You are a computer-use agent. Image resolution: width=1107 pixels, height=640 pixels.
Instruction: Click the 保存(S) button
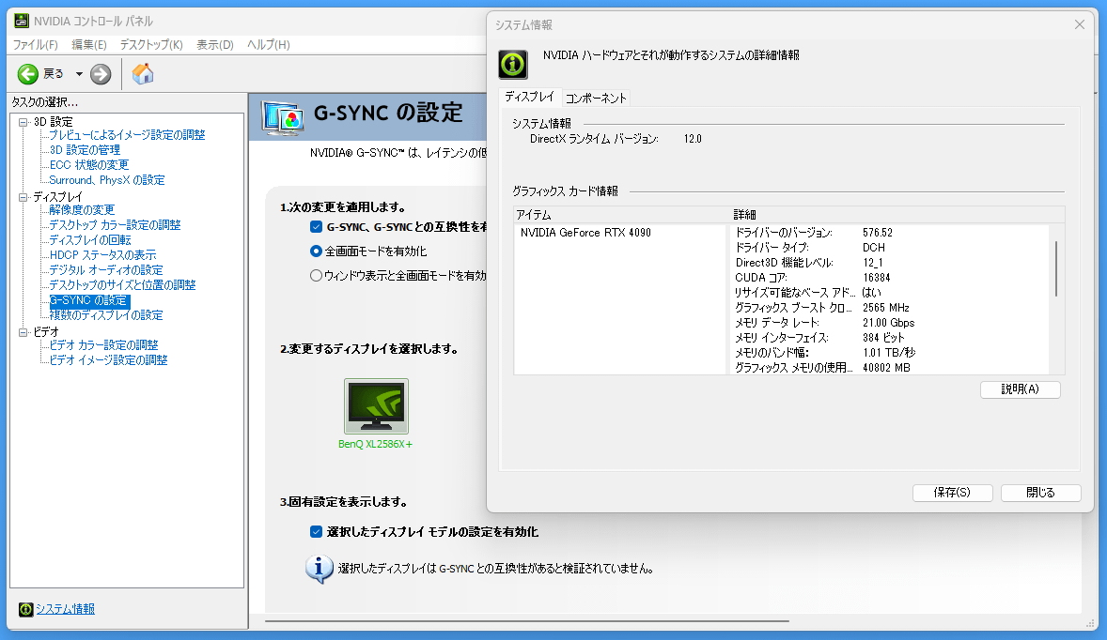click(x=952, y=493)
